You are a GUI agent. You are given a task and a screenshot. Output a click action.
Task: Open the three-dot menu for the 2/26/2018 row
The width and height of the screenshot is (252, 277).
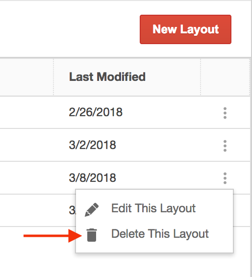coord(225,113)
